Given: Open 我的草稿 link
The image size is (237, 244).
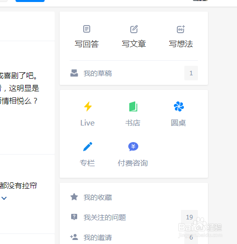Looking at the screenshot, I should point(98,73).
